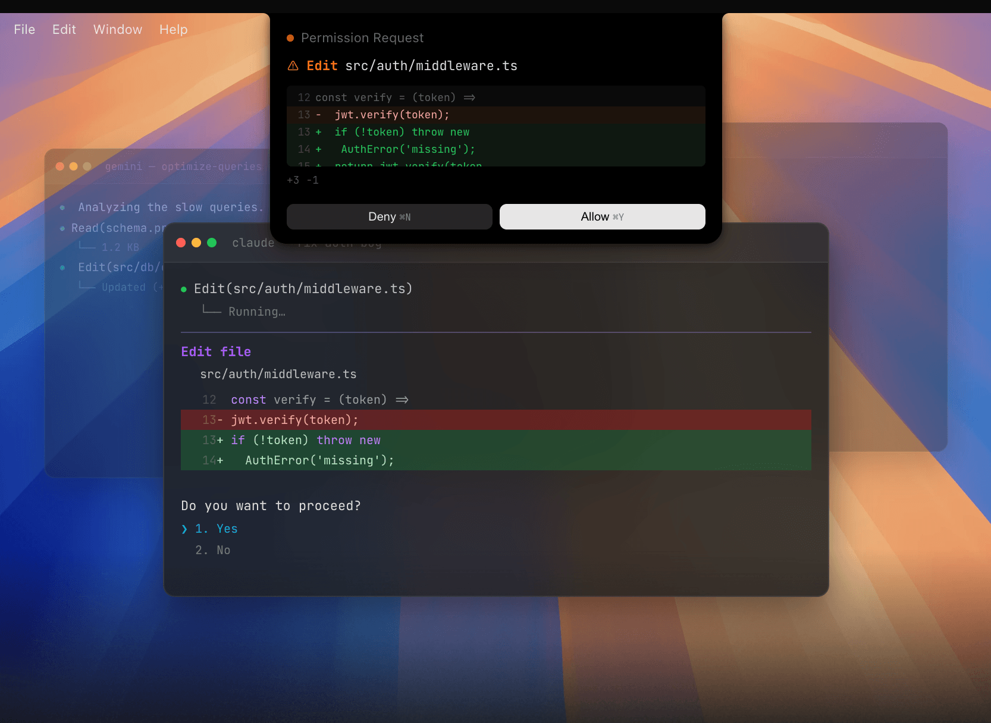Click the orange Permission Request status dot
The width and height of the screenshot is (991, 723).
(x=290, y=38)
